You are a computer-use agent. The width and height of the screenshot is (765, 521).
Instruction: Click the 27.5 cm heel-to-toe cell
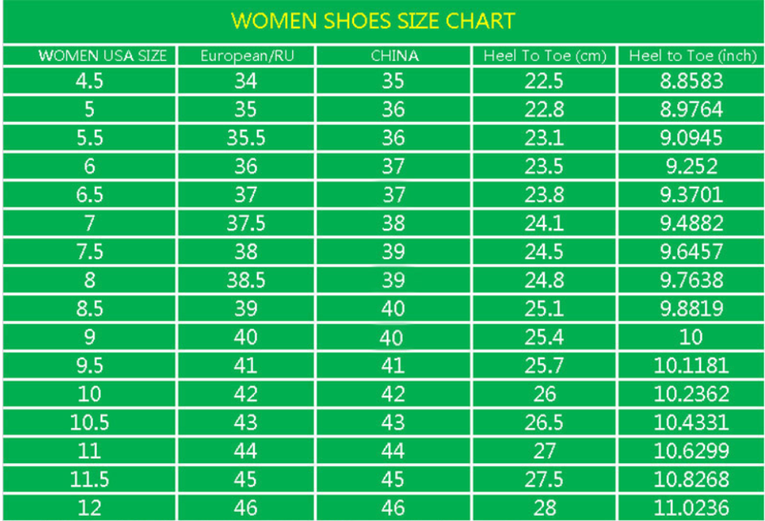coord(544,479)
